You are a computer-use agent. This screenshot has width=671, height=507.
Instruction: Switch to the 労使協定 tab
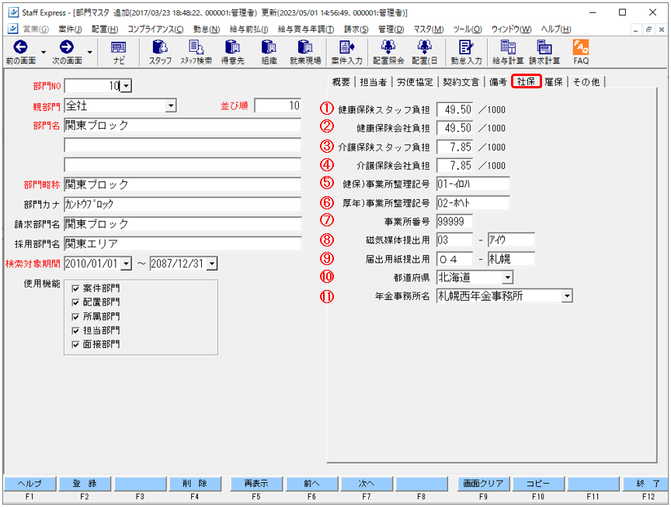coord(415,81)
